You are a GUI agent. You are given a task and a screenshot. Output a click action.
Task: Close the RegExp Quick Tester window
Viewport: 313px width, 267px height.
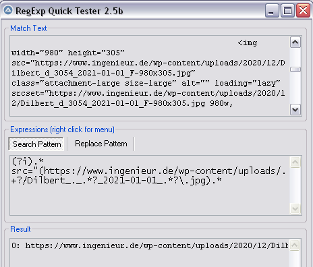303,11
